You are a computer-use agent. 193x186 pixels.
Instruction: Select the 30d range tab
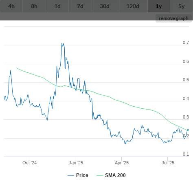pyautogui.click(x=105, y=6)
